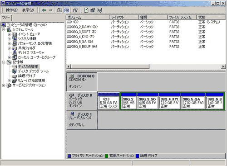This screenshot has height=166, width=227.
Task: Expand the システム情報 tree node
Action: pyautogui.click(x=9, y=39)
